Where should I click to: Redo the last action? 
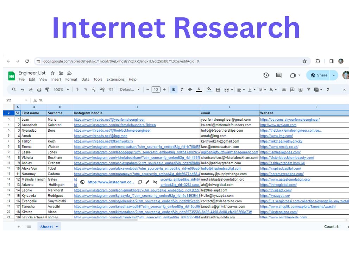31,89
